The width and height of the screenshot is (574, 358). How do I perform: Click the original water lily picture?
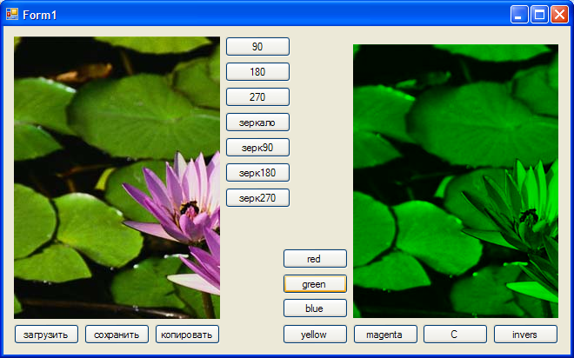[117, 177]
